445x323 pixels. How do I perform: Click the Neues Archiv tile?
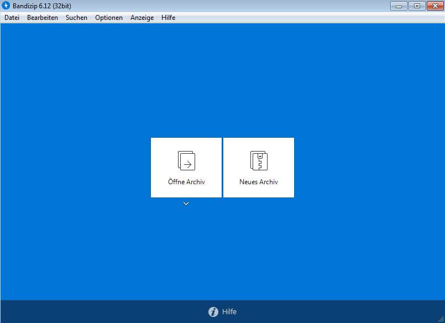[x=259, y=168]
